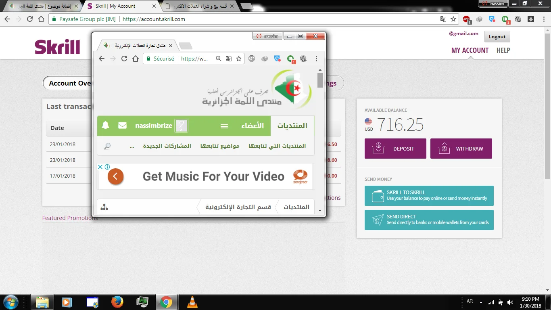
Task: Click the forum search magnifier icon
Action: (x=107, y=146)
